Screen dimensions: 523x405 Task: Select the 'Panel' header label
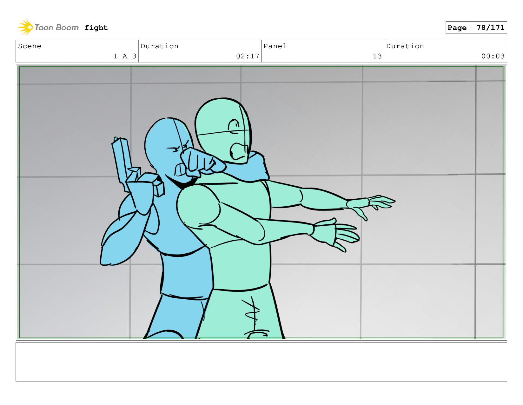pyautogui.click(x=275, y=46)
